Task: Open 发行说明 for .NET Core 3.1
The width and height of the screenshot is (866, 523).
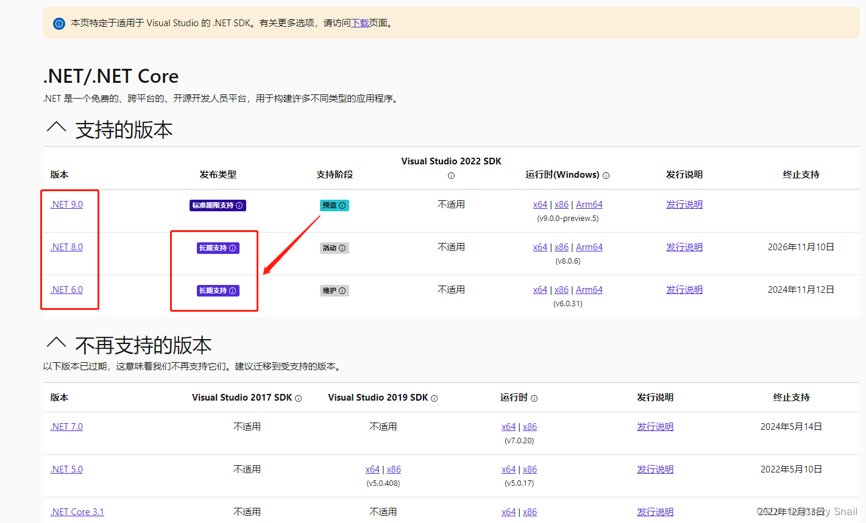Action: coord(655,512)
